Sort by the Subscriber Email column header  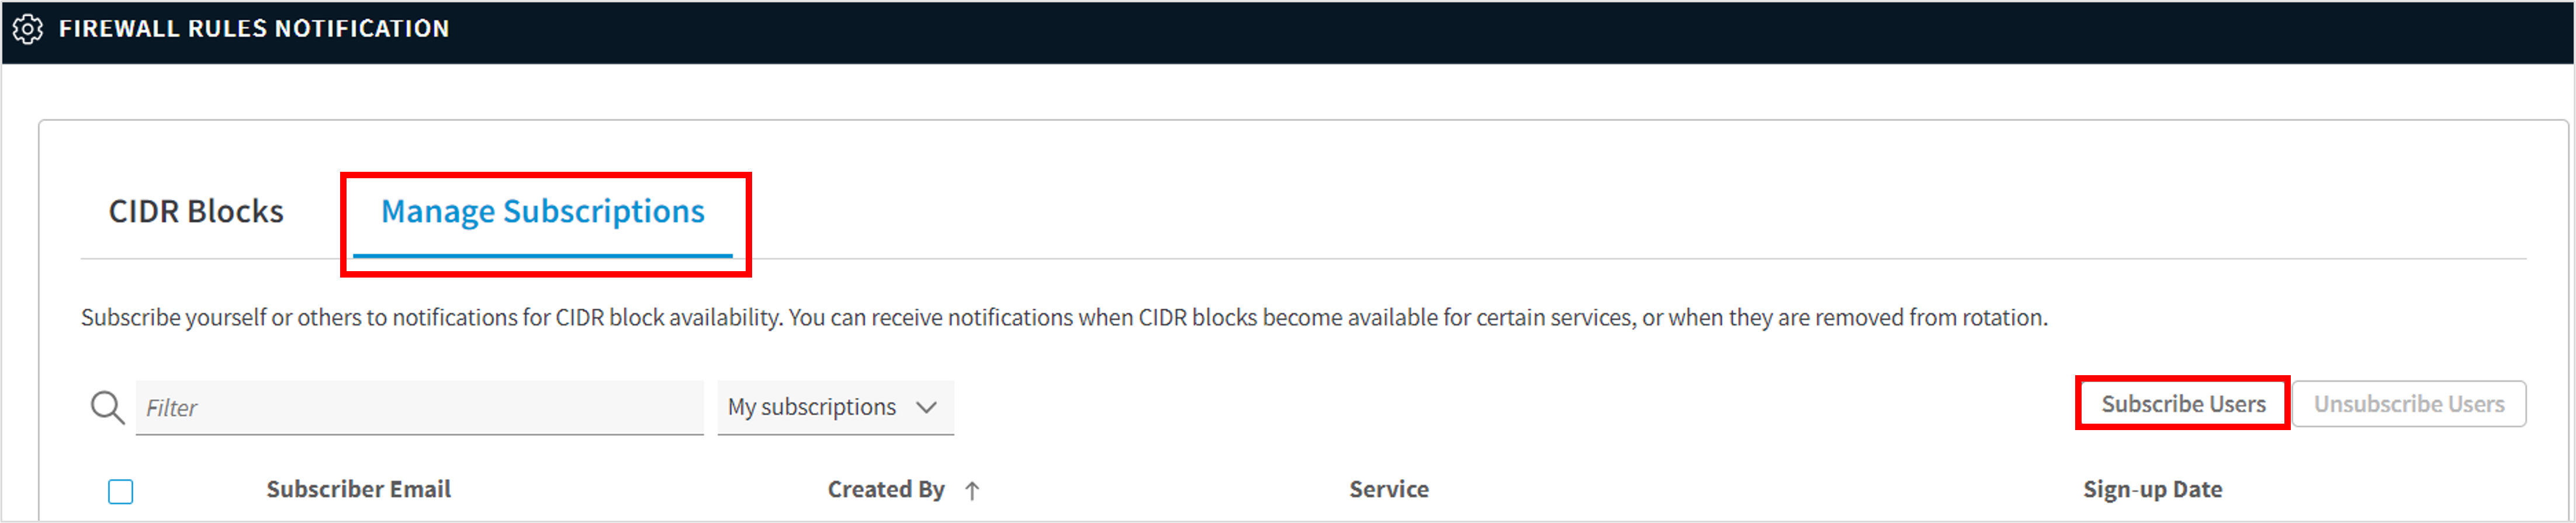[x=358, y=489]
